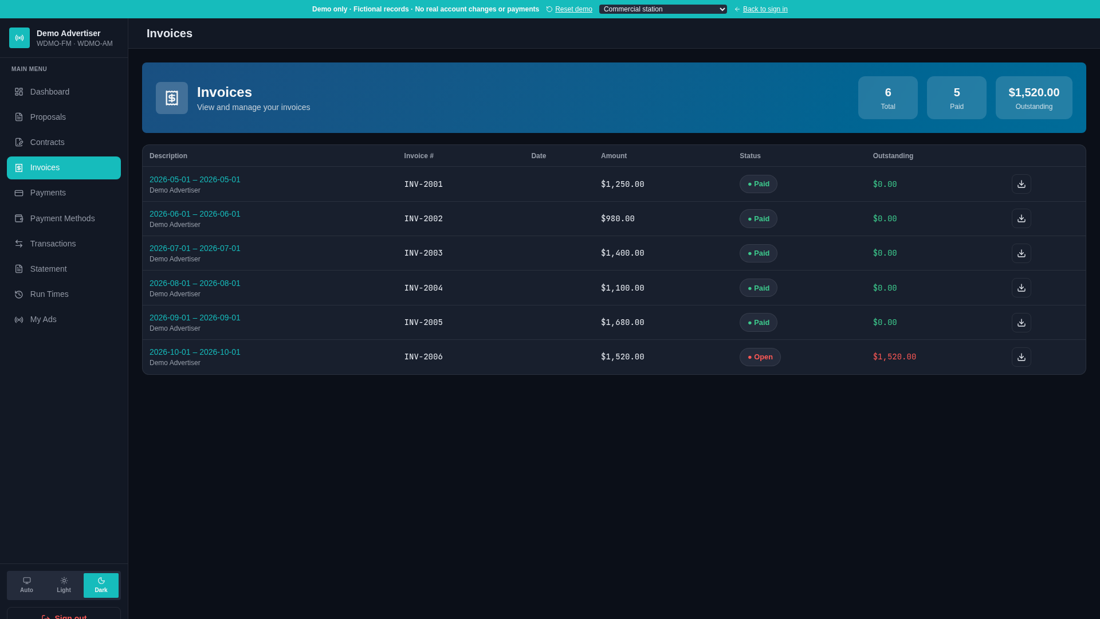Click the Payments card icon in sidebar
The width and height of the screenshot is (1100, 619).
pyautogui.click(x=19, y=193)
